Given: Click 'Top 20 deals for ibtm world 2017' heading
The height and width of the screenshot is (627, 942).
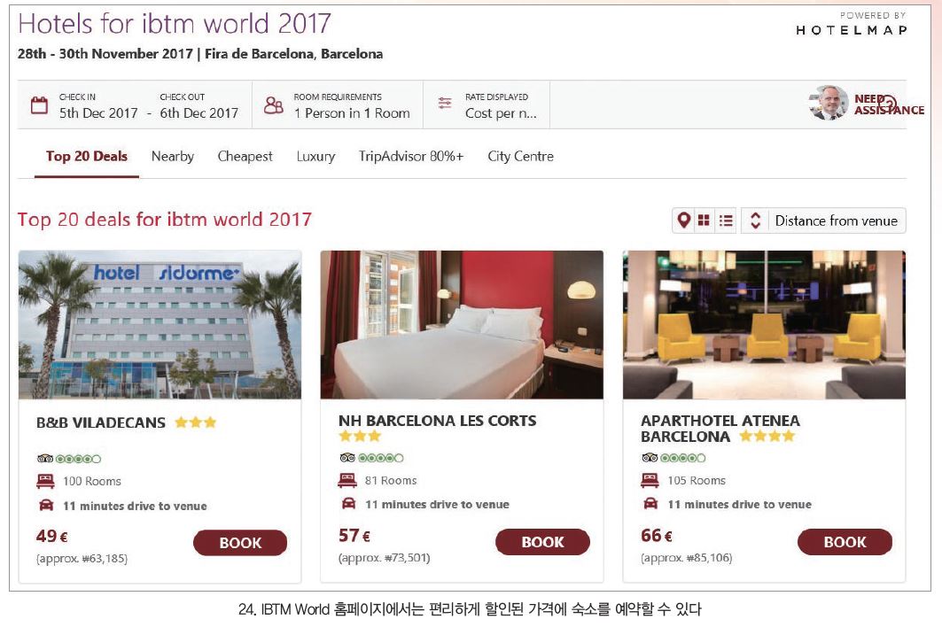Looking at the screenshot, I should [x=165, y=220].
